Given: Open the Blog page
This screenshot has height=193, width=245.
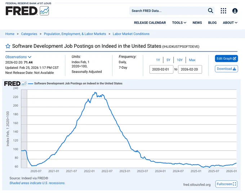Looking at the screenshot, I should (x=212, y=23).
